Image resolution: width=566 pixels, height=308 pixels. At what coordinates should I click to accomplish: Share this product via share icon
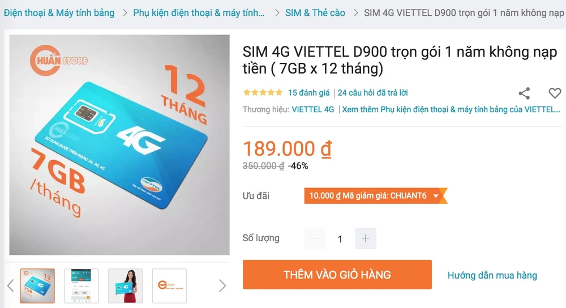click(524, 93)
